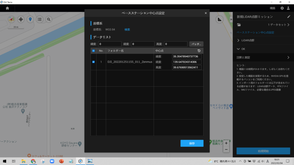Click the compass orientation map icon
294x165 pixels.
(x=11, y=19)
